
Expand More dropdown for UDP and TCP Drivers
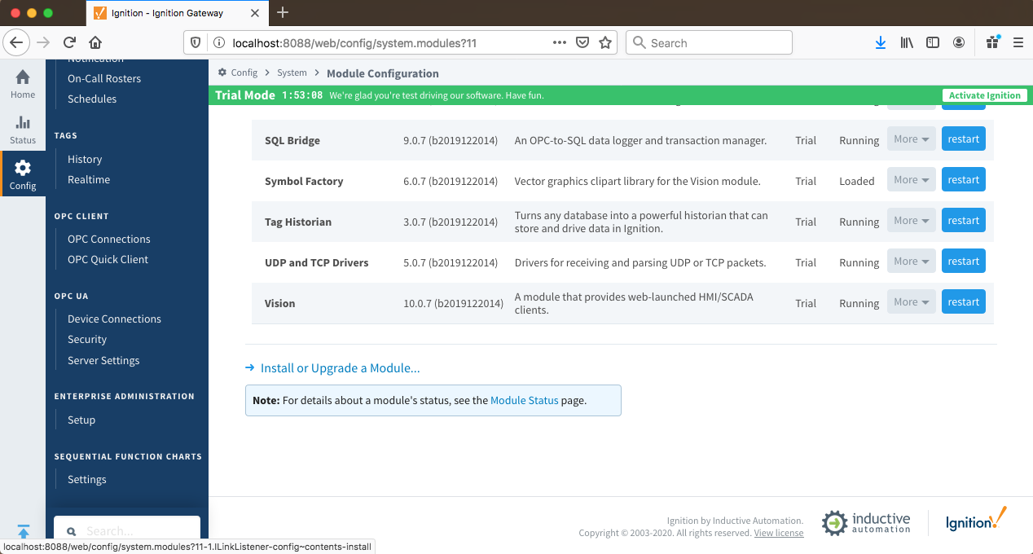[911, 262]
